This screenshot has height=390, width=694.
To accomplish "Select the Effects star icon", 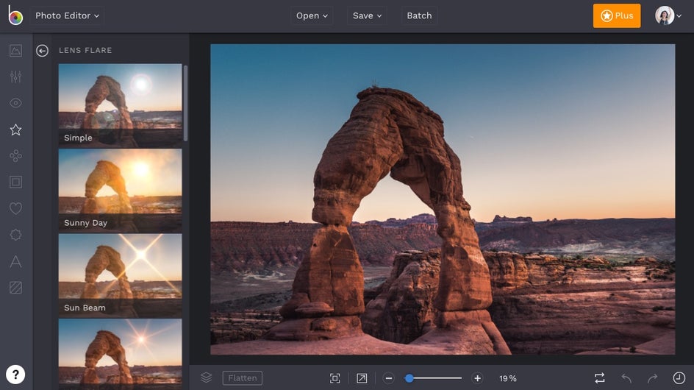I will pyautogui.click(x=15, y=130).
